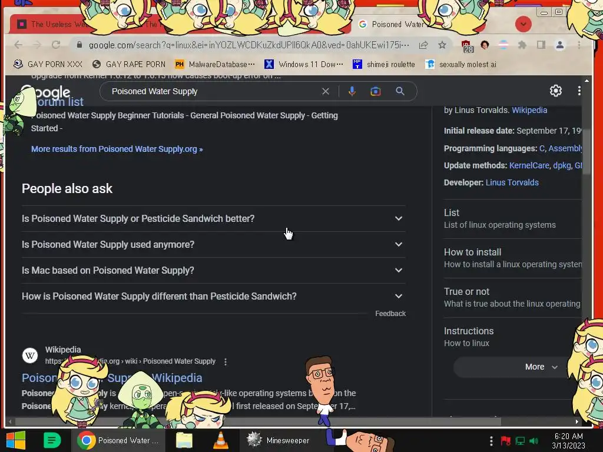Click the dpkg update method link

[x=562, y=165]
